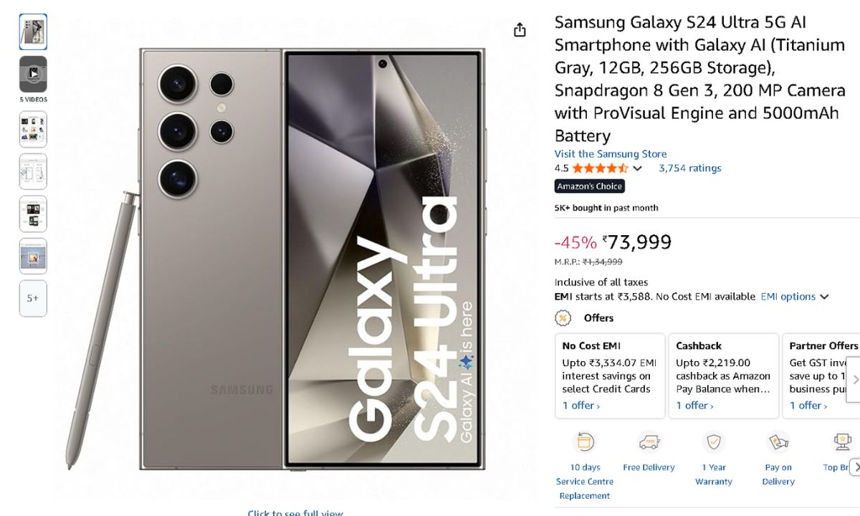The image size is (860, 516).
Task: Open the 5 videos thumbnail
Action: pyautogui.click(x=33, y=75)
